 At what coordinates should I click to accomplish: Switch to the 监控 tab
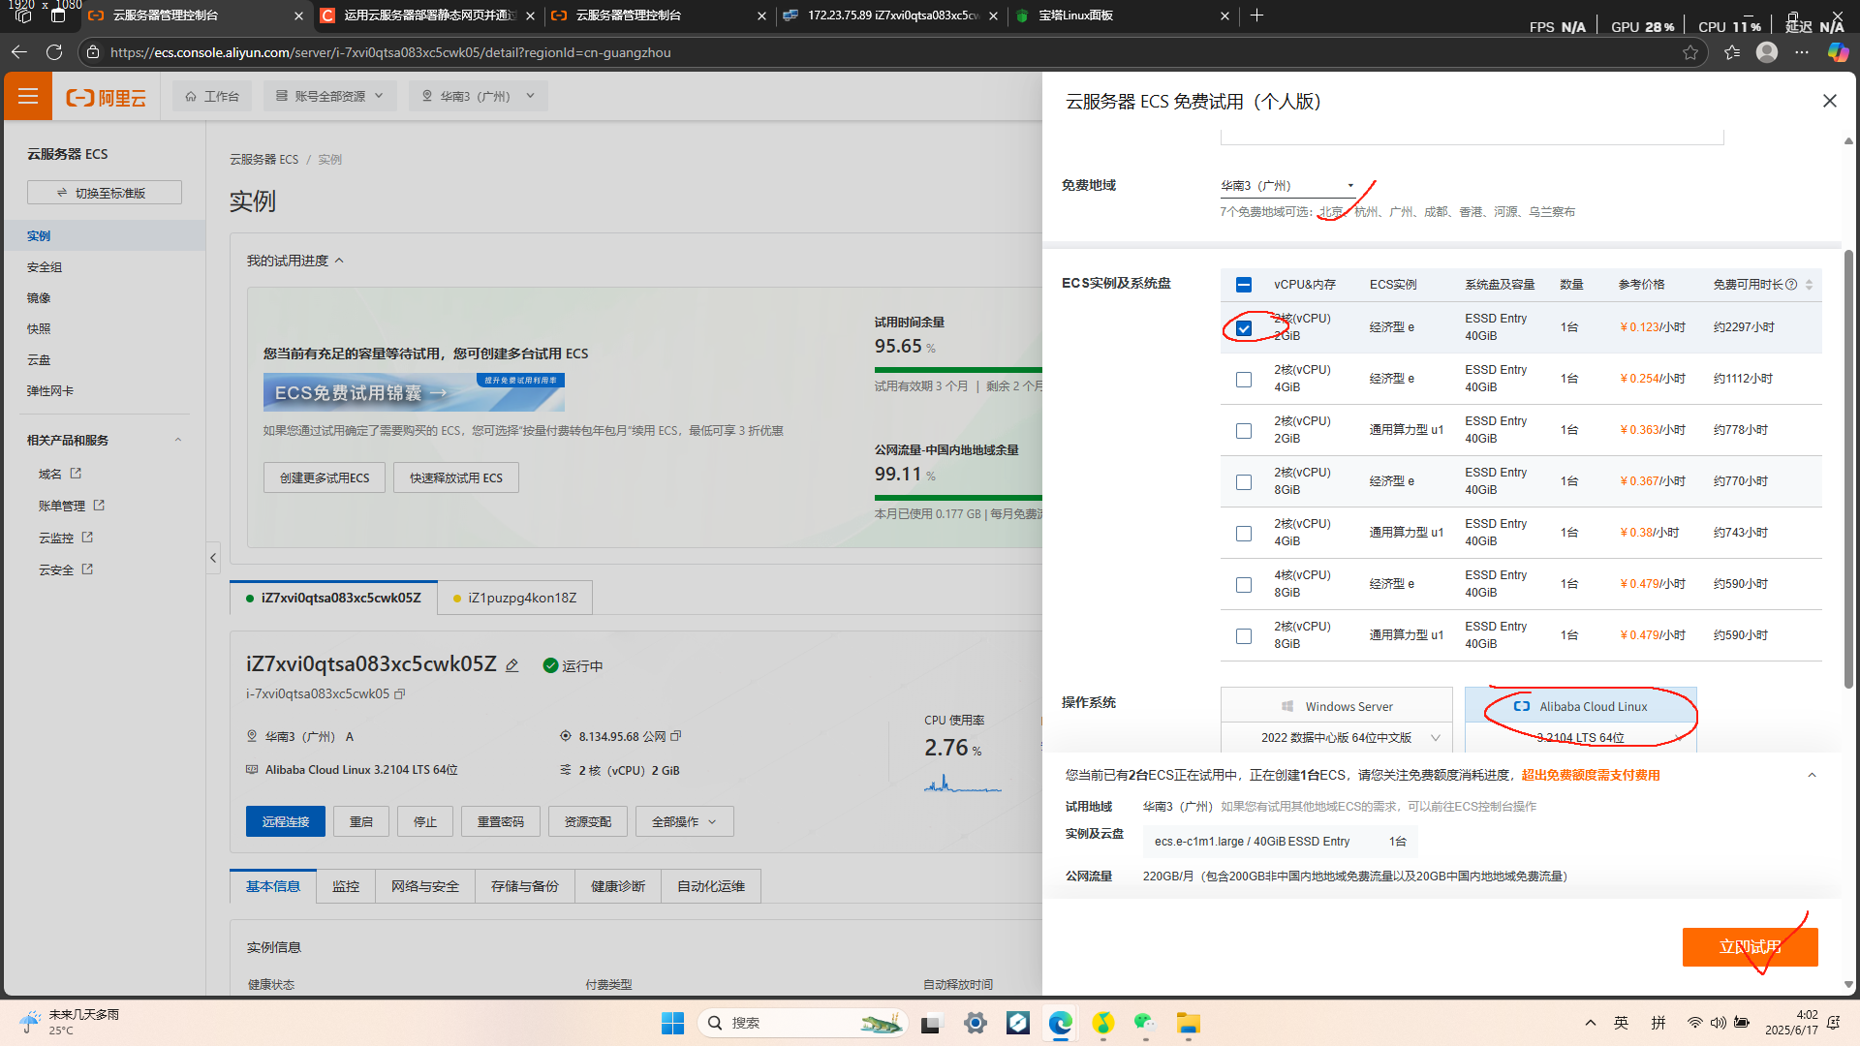[346, 886]
